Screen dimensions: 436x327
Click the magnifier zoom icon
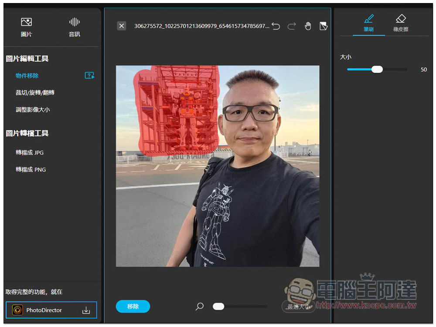click(x=200, y=307)
